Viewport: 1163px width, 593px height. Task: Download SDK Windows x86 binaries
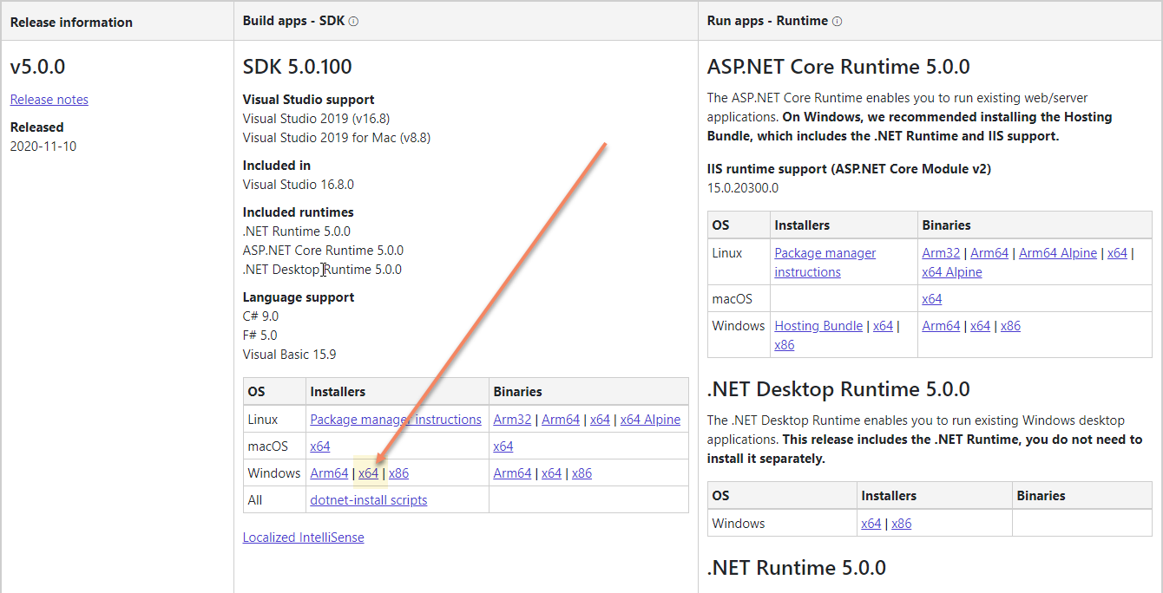point(581,473)
